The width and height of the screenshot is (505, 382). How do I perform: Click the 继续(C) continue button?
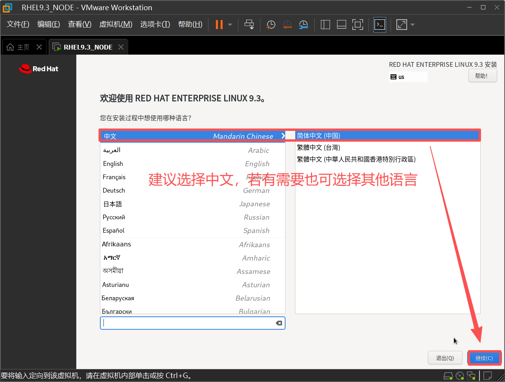[x=484, y=358]
